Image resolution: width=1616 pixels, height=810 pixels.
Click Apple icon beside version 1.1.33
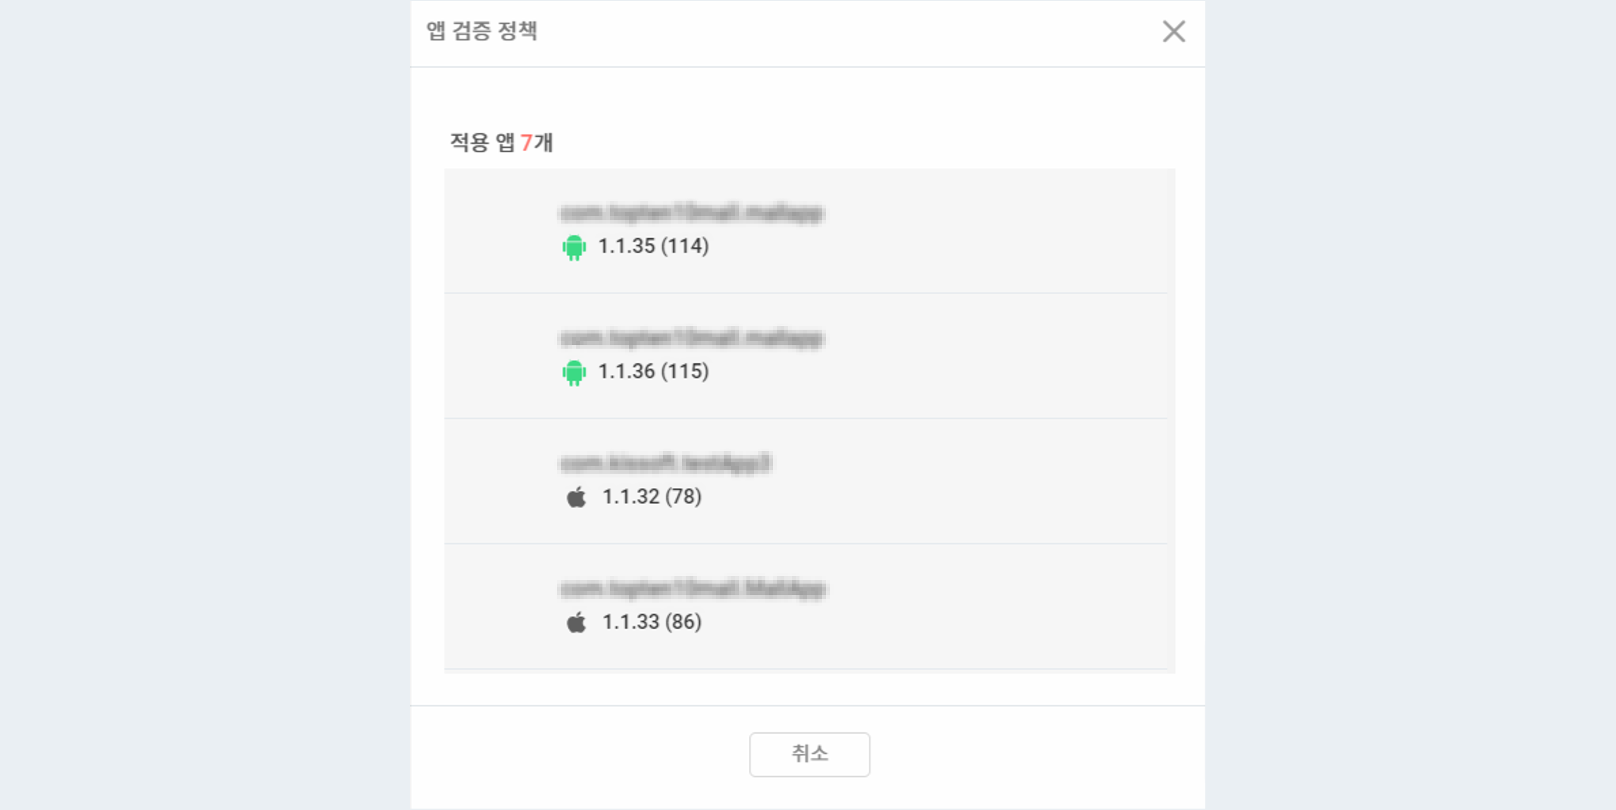[x=576, y=623]
